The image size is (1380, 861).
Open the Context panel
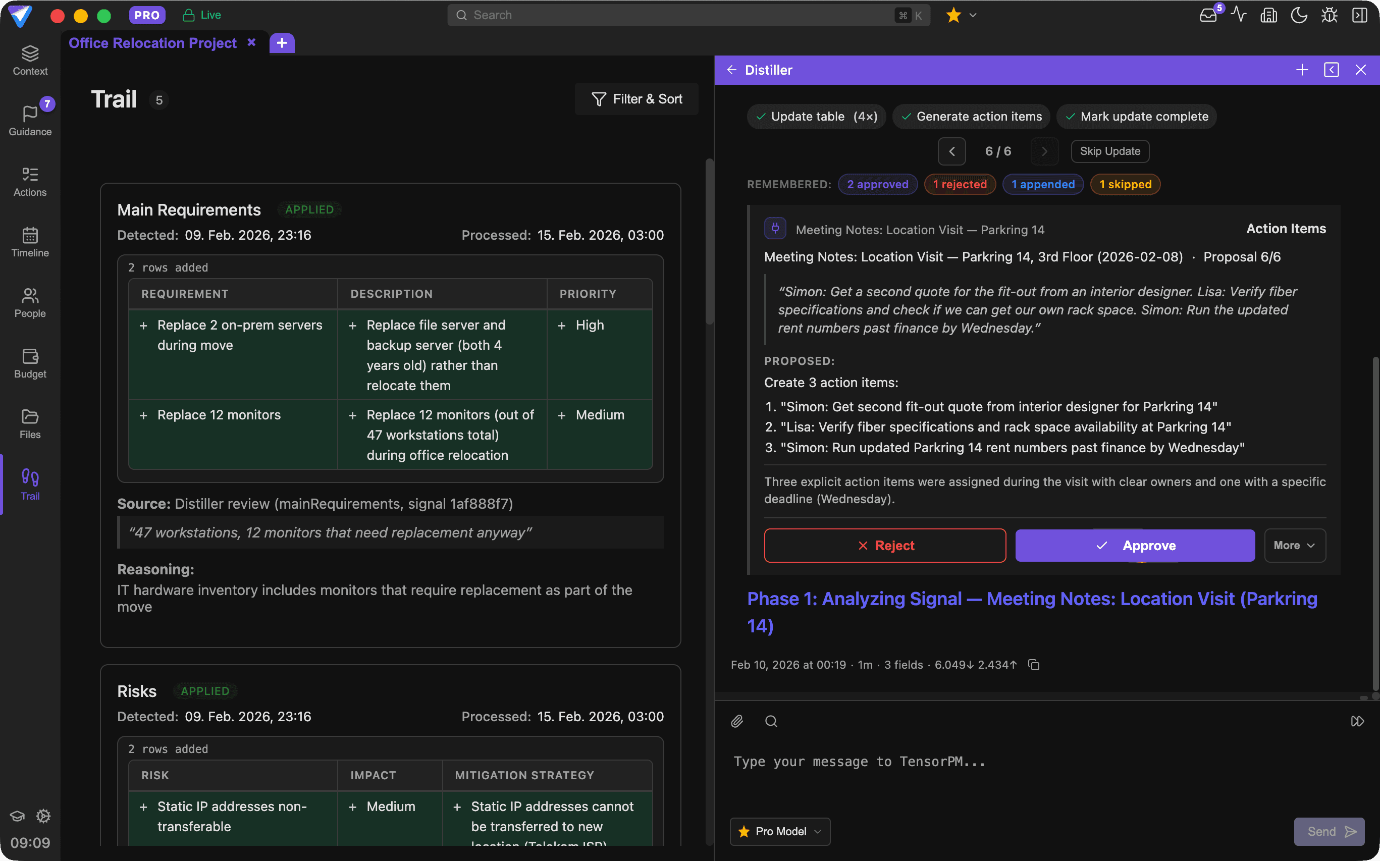pos(30,59)
